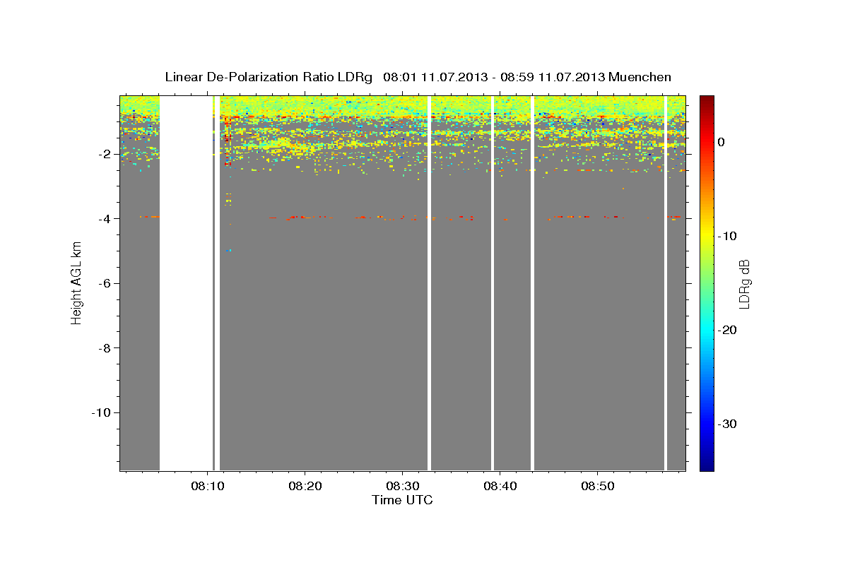Click the -4 height tick label
This screenshot has width=848, height=565.
coord(106,219)
